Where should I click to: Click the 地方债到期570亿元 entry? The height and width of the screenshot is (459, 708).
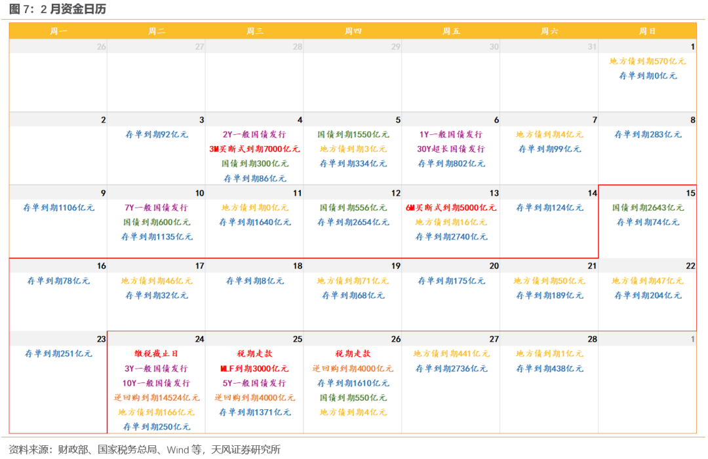point(648,61)
